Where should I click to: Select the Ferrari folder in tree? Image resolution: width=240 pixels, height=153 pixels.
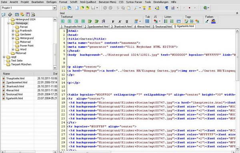click(x=24, y=27)
